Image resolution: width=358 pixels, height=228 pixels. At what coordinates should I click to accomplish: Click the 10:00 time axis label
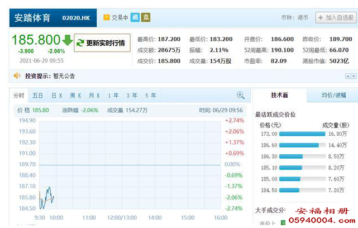click(56, 218)
